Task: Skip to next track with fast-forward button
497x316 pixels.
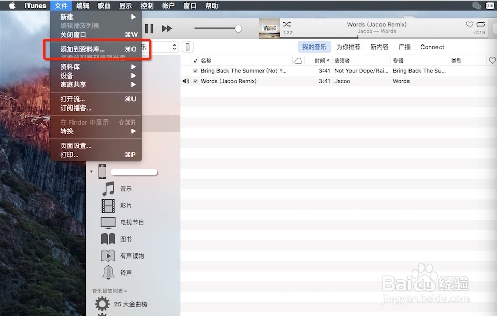Action: [167, 28]
